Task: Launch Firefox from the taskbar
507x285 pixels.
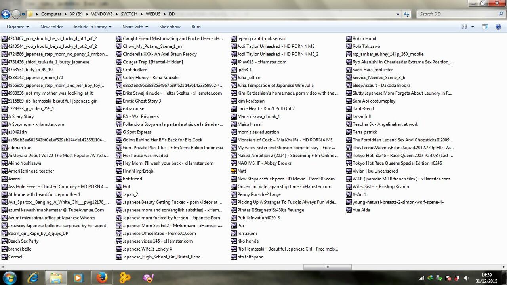Action: click(x=102, y=278)
